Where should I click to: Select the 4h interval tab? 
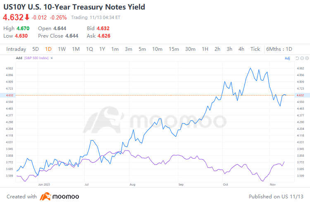click(x=241, y=49)
